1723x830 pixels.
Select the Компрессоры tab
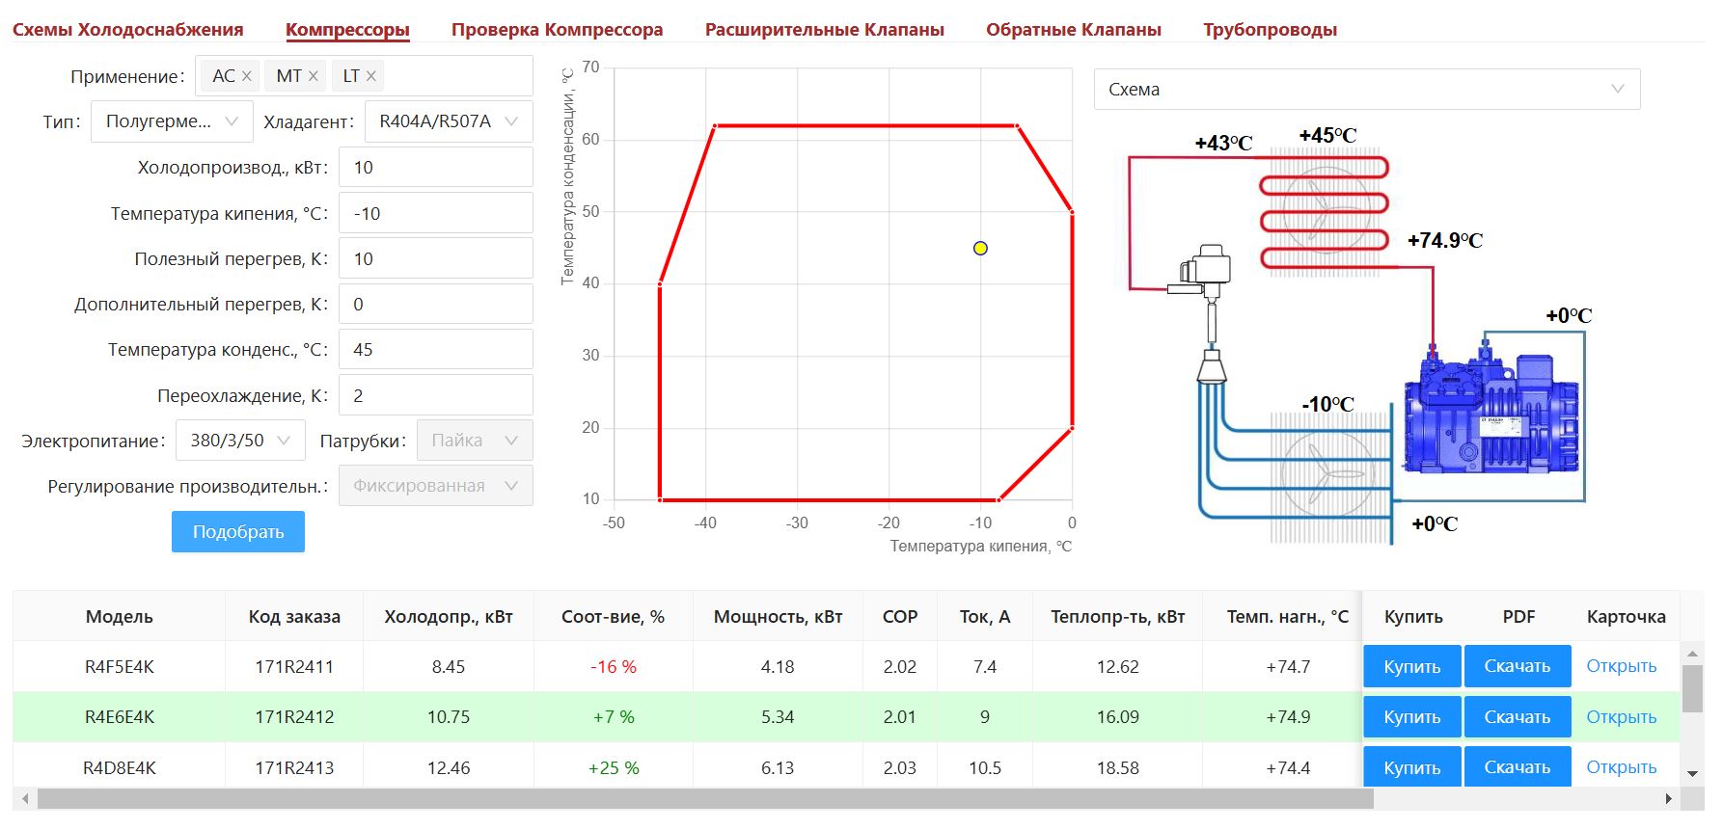(x=347, y=30)
